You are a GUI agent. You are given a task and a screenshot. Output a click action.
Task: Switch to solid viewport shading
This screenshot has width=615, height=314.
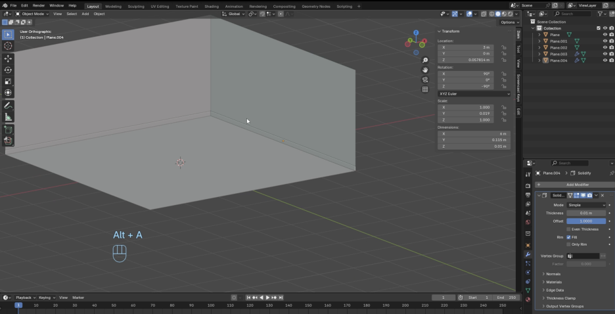(x=498, y=14)
